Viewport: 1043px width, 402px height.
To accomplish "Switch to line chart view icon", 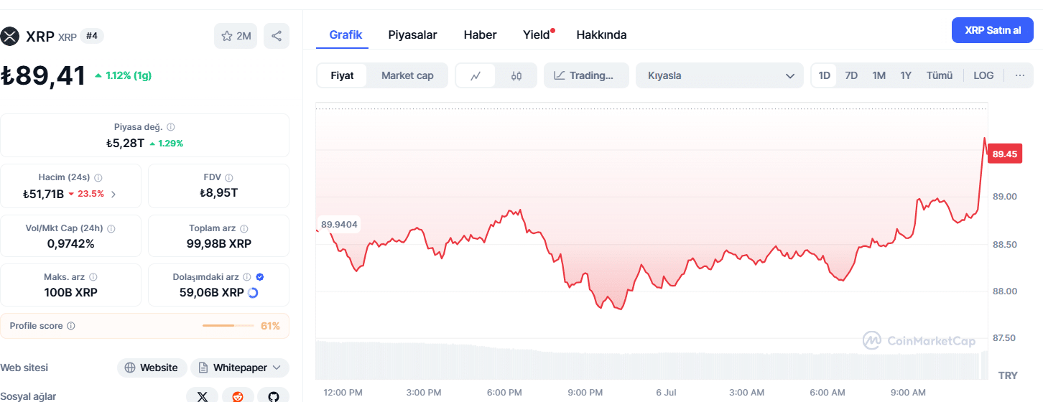I will click(476, 75).
